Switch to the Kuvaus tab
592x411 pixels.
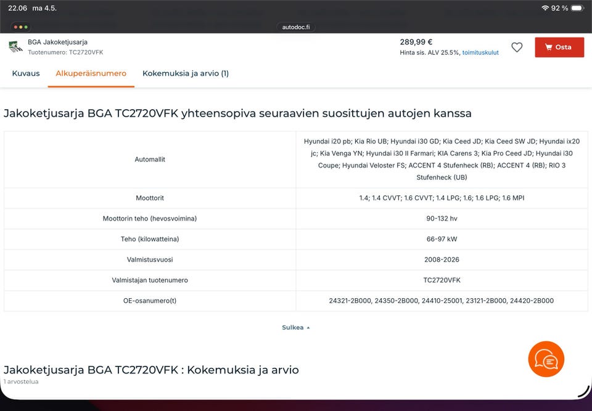26,73
